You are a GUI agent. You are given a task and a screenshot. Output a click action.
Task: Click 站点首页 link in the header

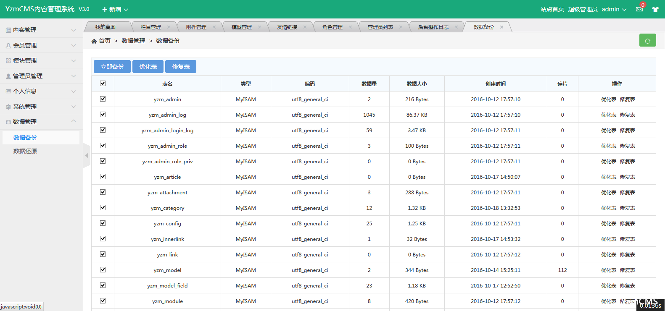552,9
